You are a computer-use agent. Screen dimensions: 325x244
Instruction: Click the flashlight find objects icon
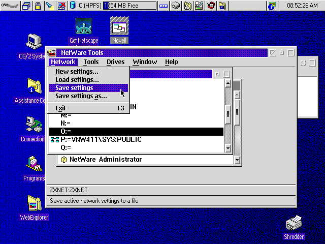click(50, 6)
